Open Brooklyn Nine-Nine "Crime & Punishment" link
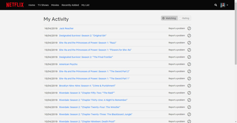This screenshot has height=123, width=237. (87, 86)
